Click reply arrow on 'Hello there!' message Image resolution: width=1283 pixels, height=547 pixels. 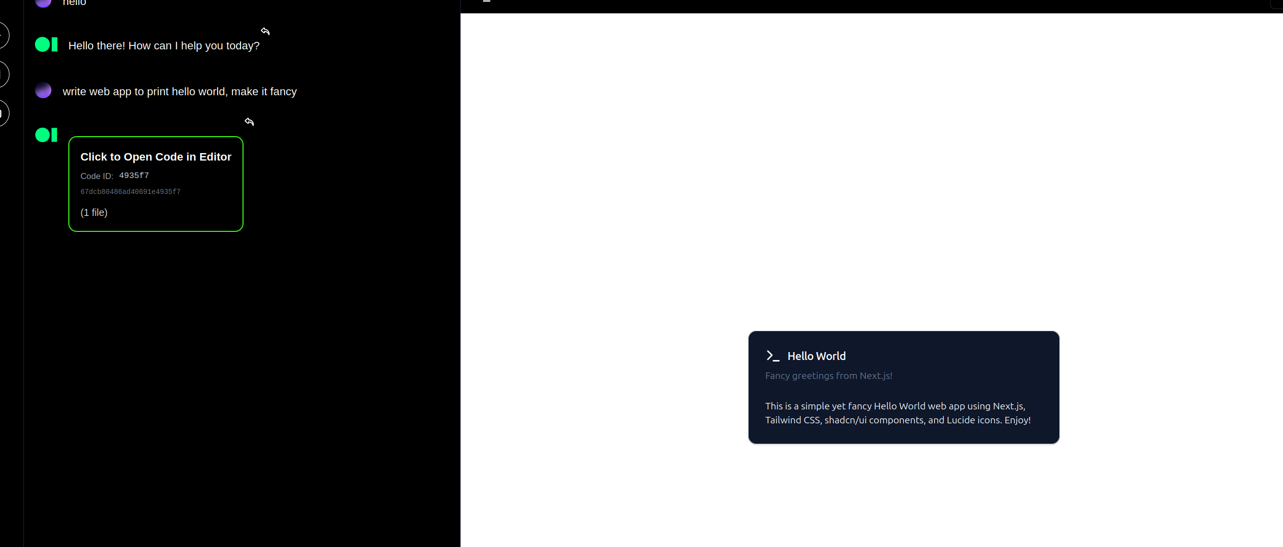pyautogui.click(x=265, y=31)
